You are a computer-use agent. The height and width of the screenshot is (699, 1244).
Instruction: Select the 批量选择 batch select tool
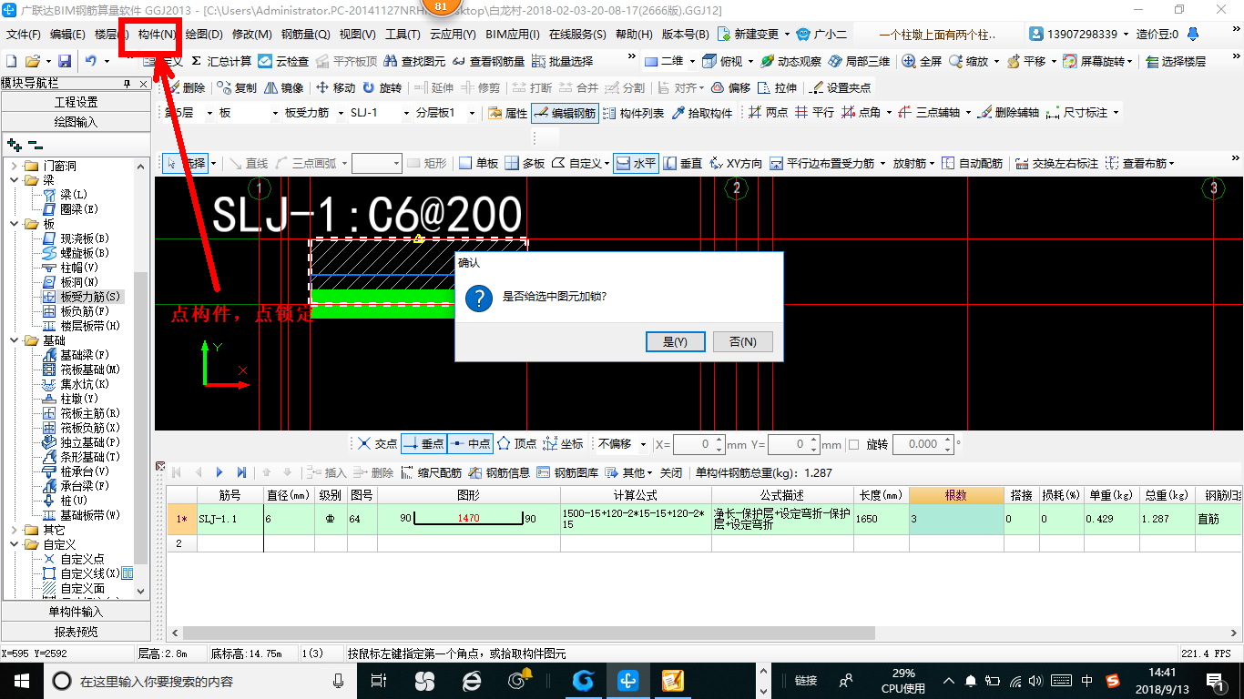562,61
